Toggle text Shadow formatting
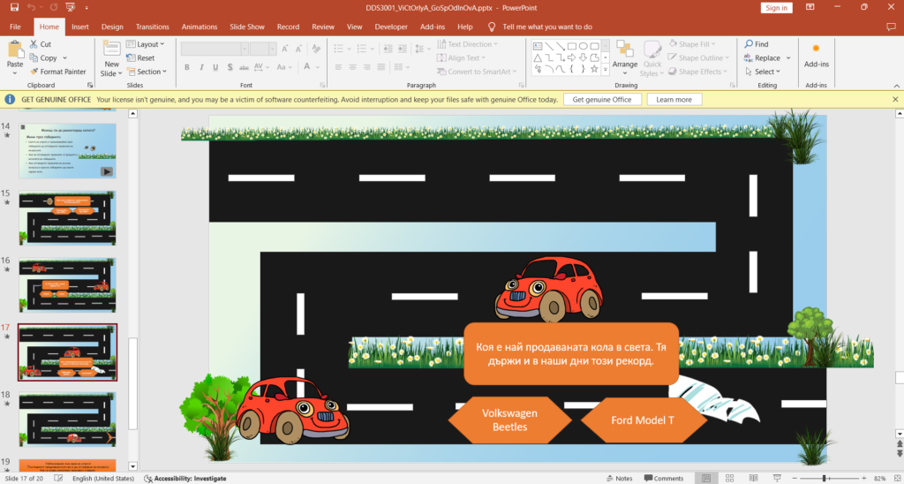904x484 pixels. [230, 67]
